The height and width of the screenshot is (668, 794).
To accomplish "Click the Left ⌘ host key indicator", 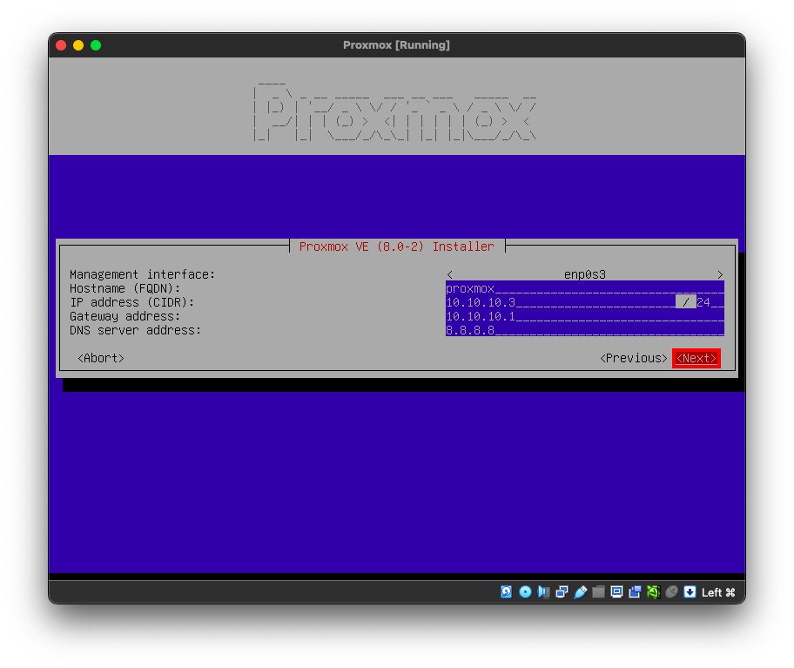I will 718,592.
